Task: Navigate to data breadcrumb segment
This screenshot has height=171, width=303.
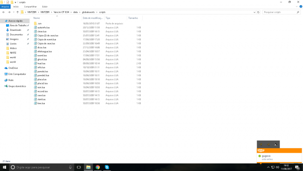Action: click(76, 12)
